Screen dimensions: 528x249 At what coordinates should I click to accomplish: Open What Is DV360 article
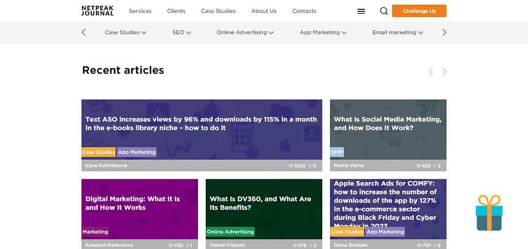[x=260, y=203]
